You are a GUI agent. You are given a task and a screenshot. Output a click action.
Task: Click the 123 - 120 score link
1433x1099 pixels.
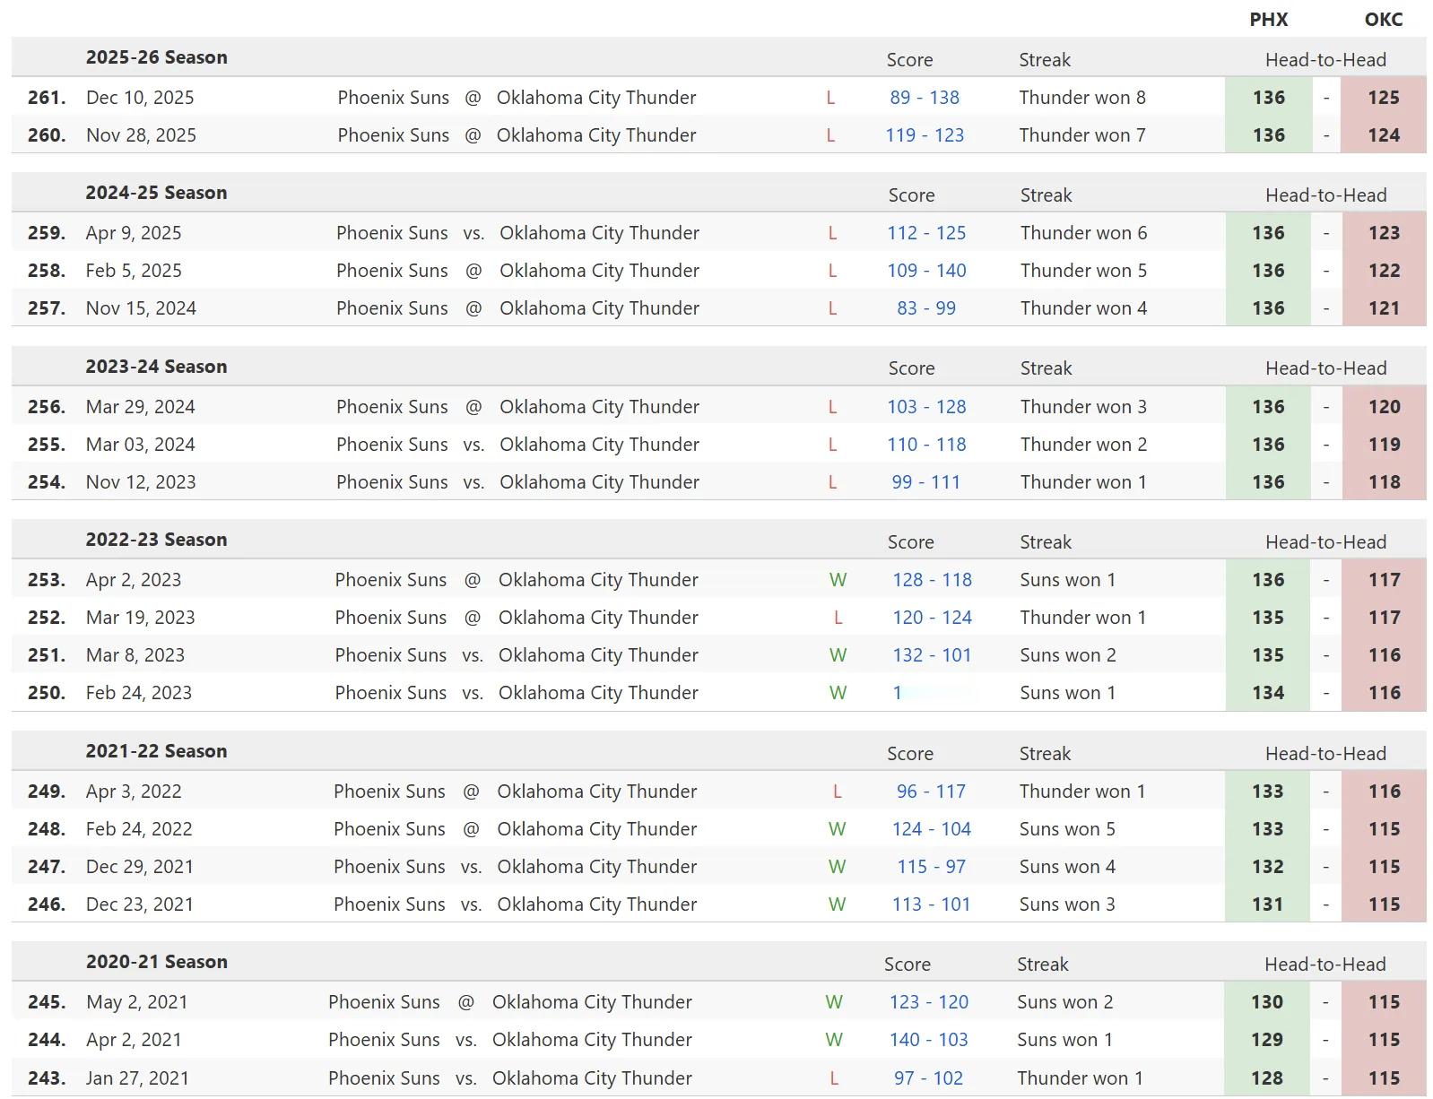[x=928, y=1002]
